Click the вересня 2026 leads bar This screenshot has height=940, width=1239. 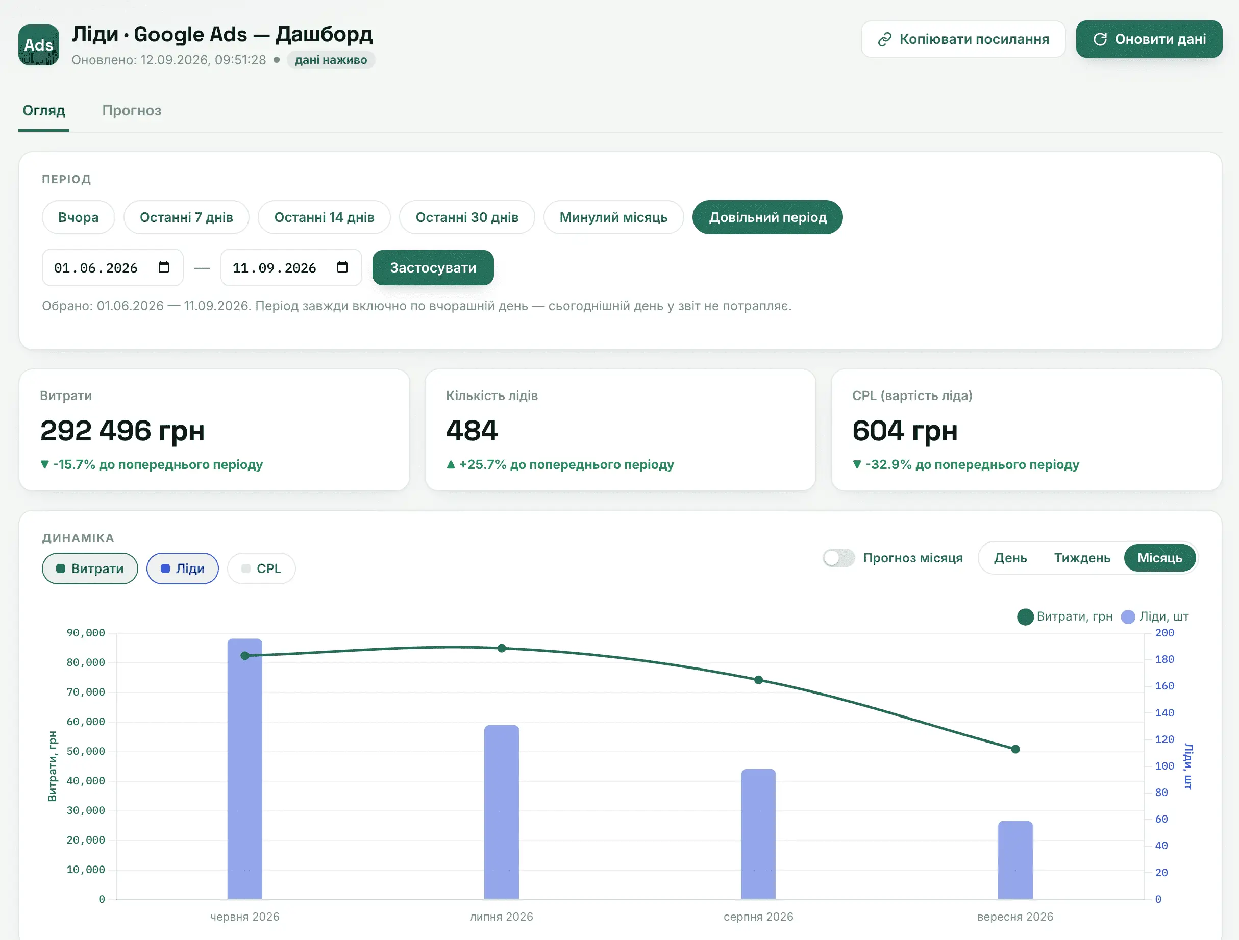pos(1015,860)
